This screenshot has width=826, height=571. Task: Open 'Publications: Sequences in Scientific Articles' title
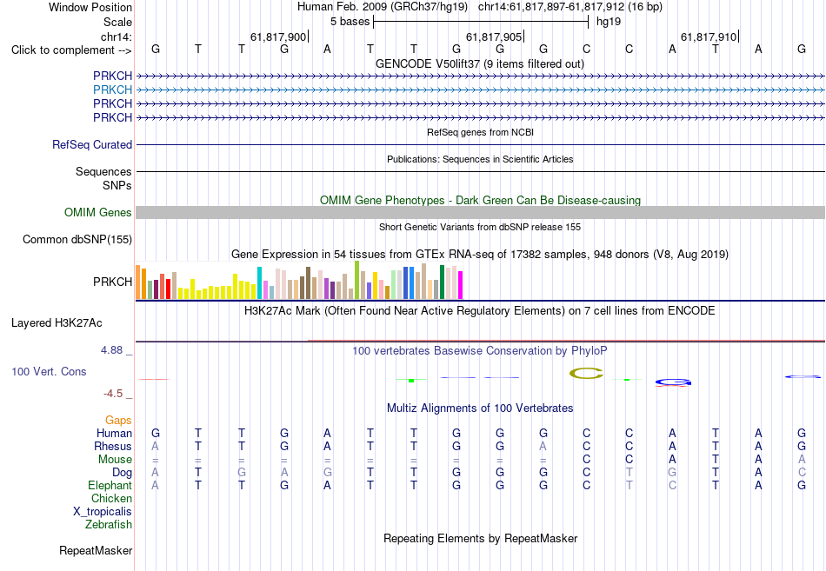pos(480,159)
